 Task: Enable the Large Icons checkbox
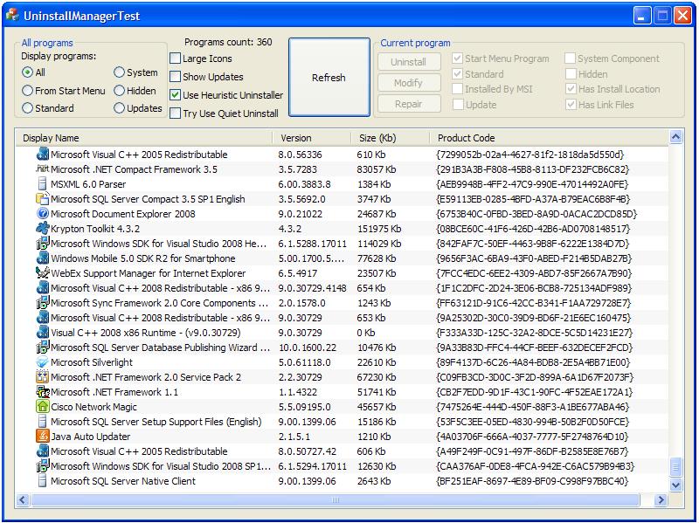coord(176,58)
